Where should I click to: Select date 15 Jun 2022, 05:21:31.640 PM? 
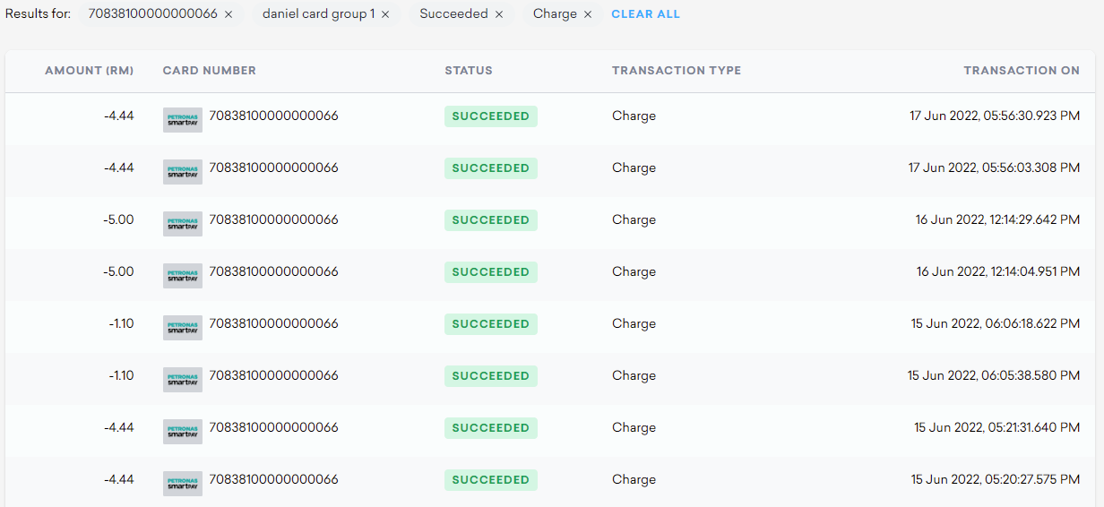point(997,428)
